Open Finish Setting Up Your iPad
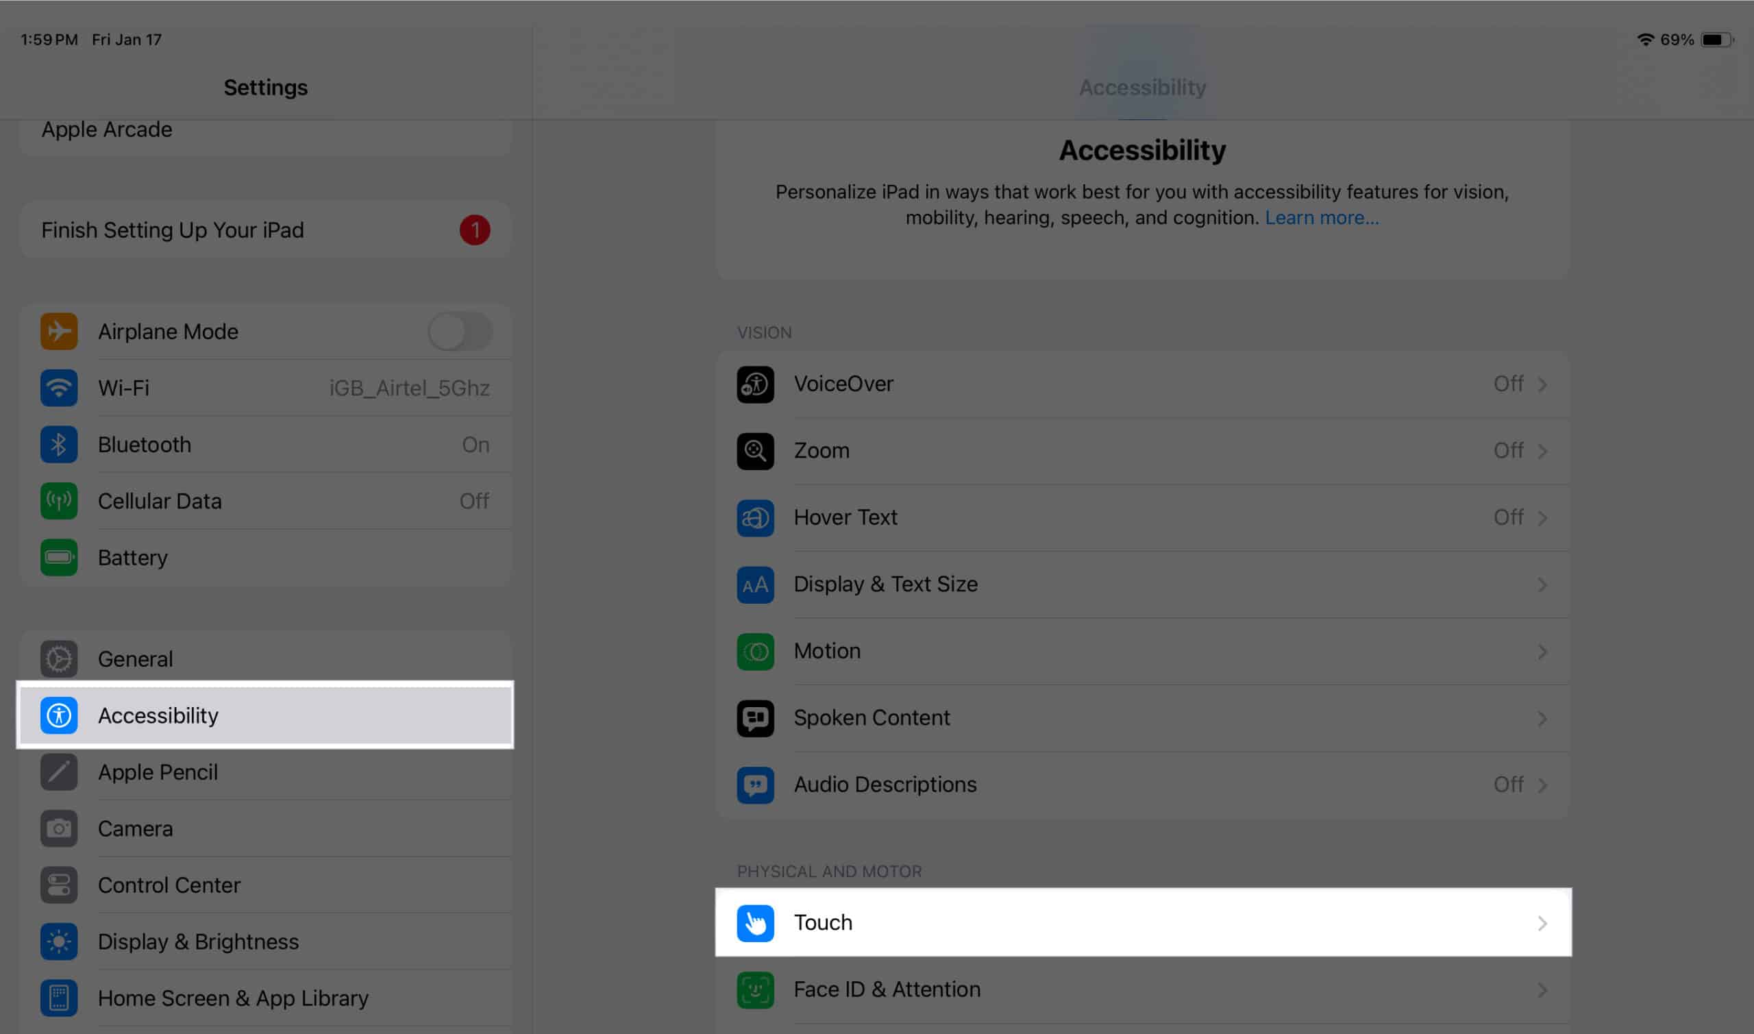The height and width of the screenshot is (1034, 1754). [263, 230]
